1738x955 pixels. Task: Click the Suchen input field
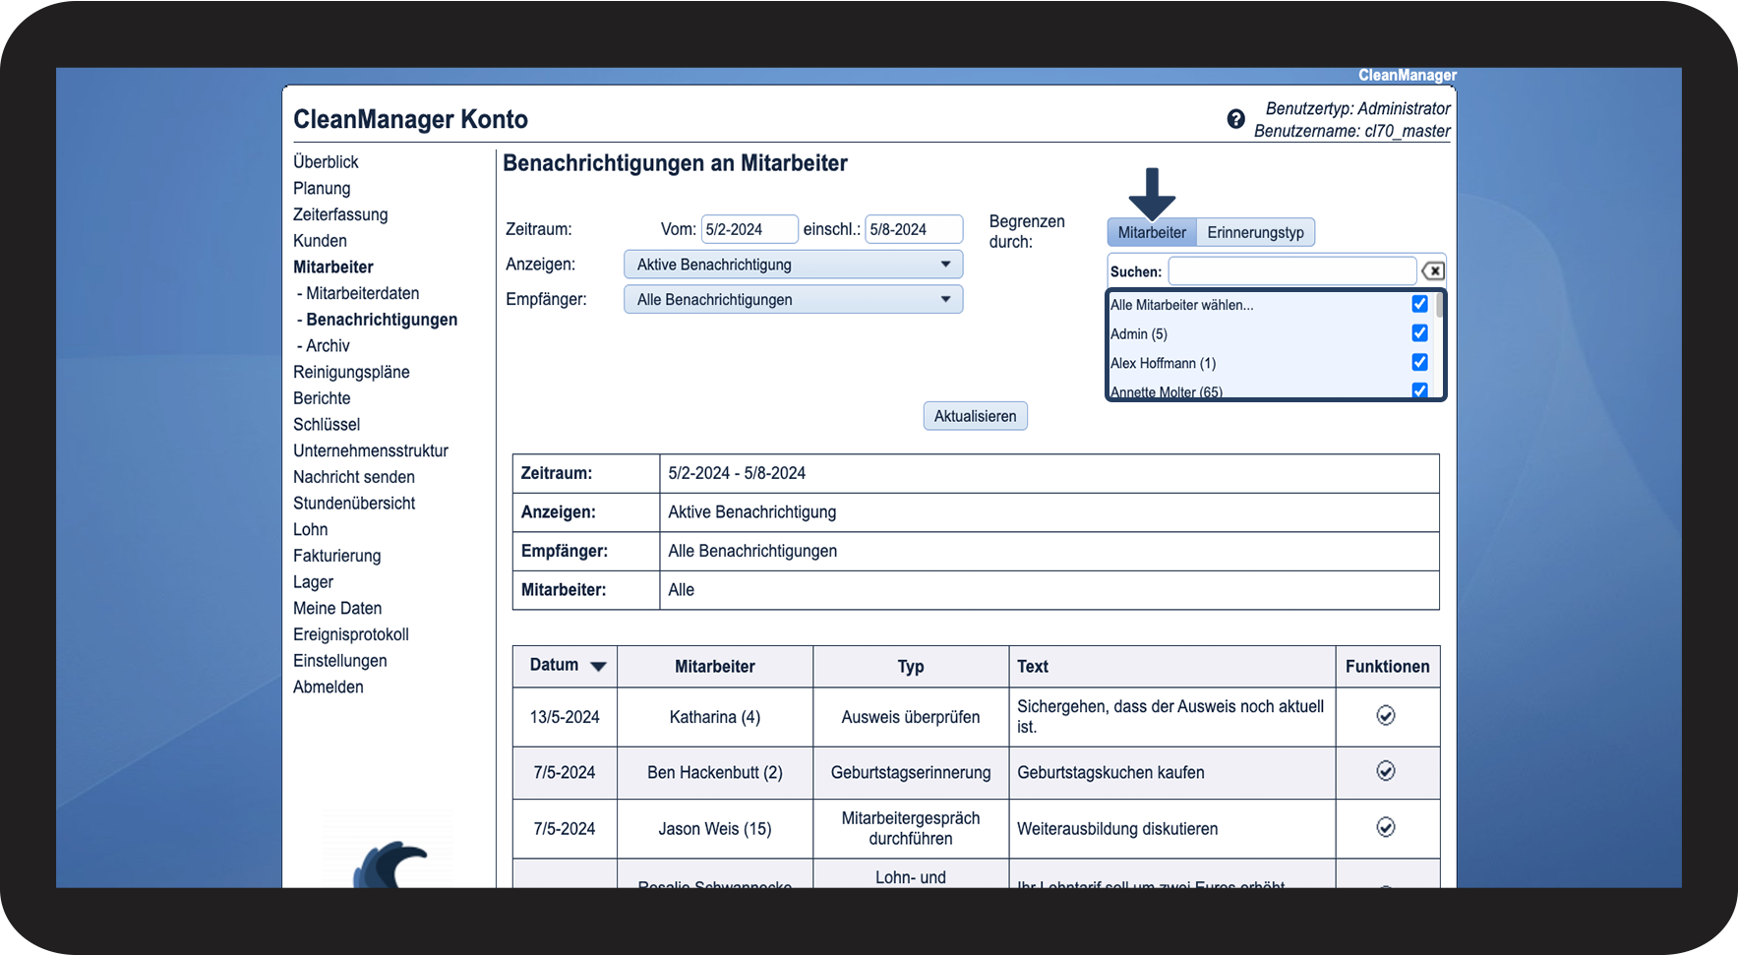pyautogui.click(x=1291, y=271)
